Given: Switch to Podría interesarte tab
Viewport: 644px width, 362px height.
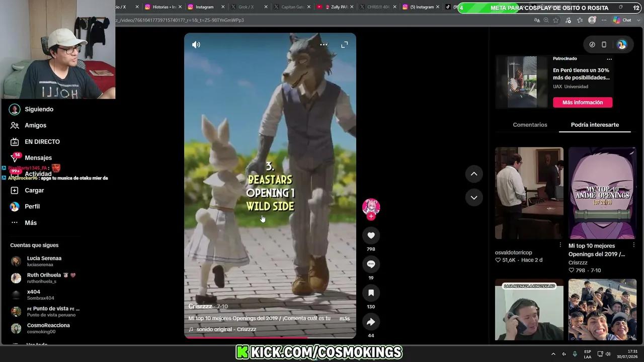Looking at the screenshot, I should [595, 125].
